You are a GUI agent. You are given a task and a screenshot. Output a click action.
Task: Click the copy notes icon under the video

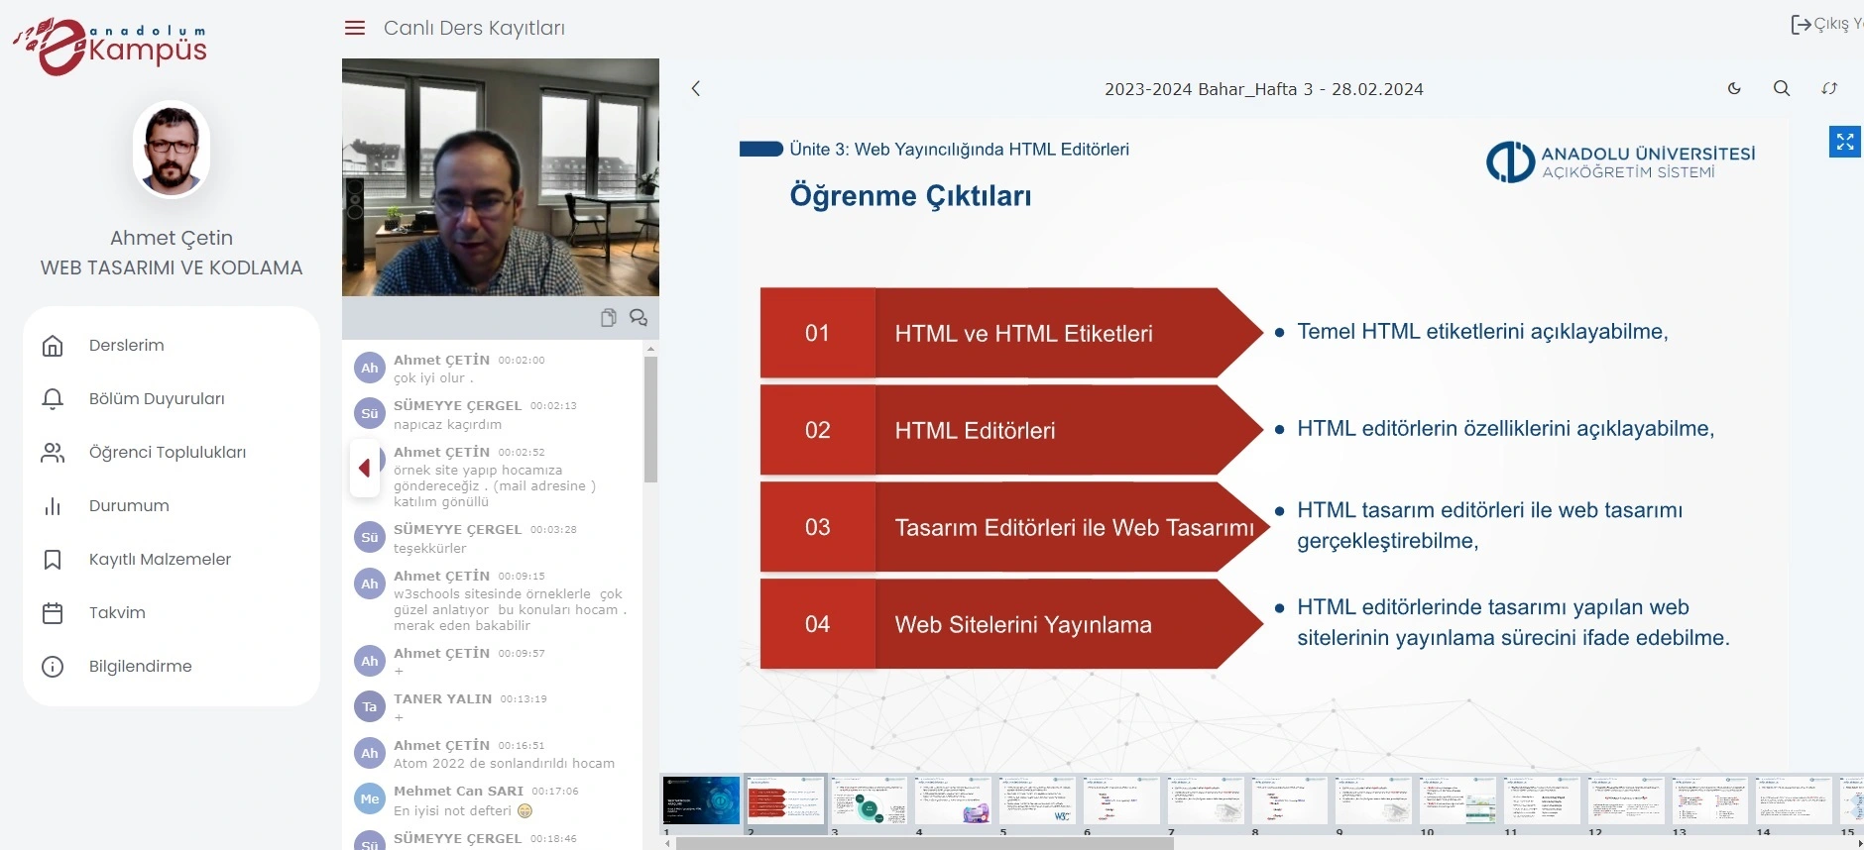609,317
